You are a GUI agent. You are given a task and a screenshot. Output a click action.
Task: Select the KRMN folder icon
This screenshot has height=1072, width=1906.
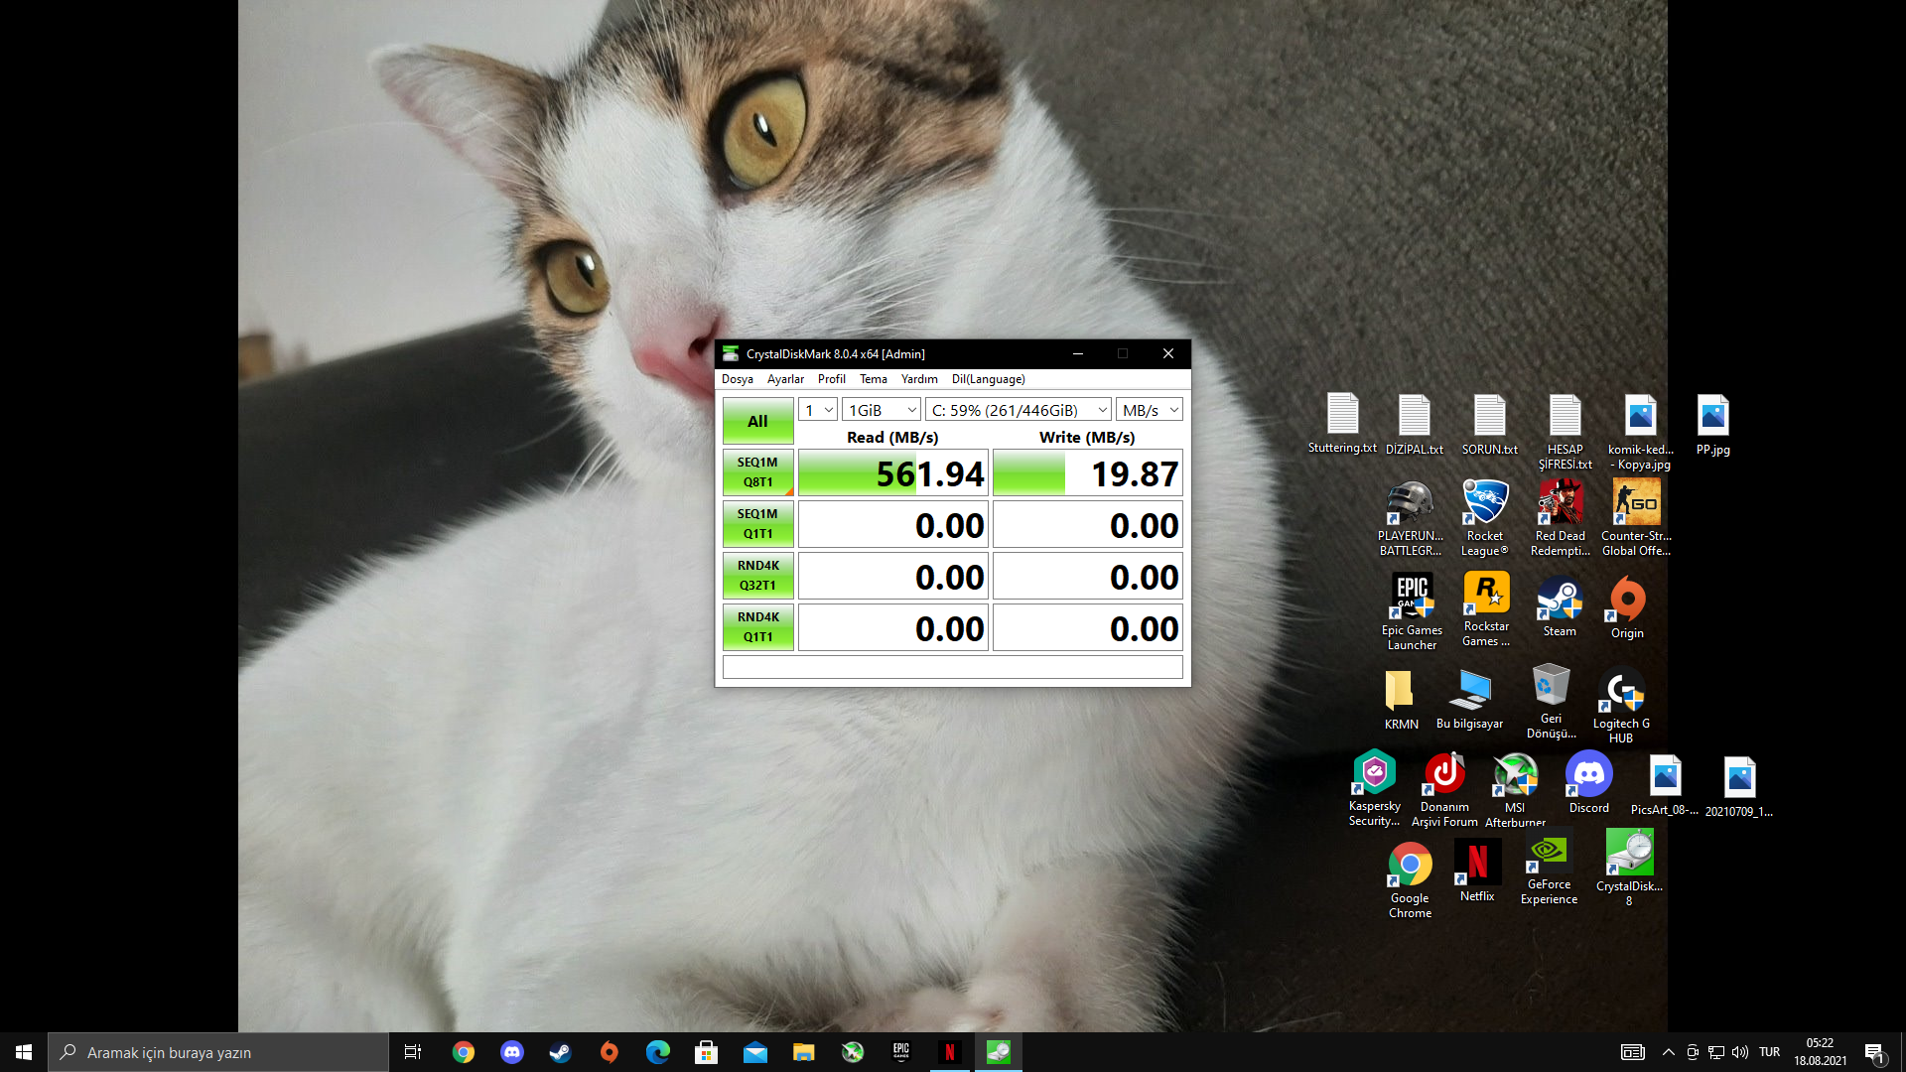coord(1401,700)
